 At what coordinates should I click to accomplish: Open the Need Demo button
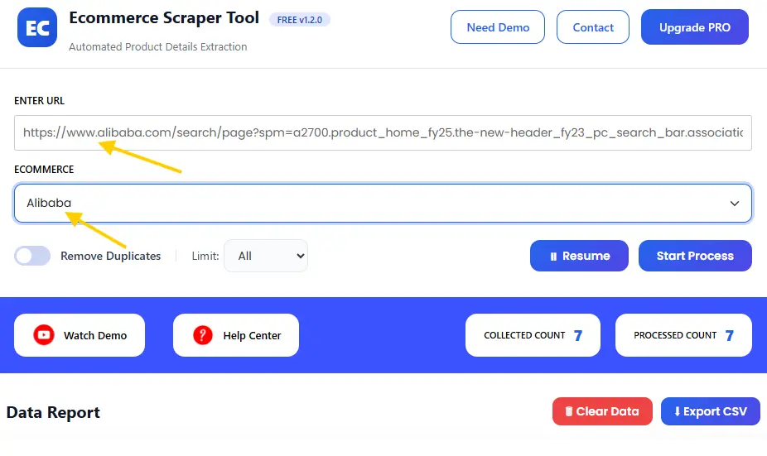[498, 27]
